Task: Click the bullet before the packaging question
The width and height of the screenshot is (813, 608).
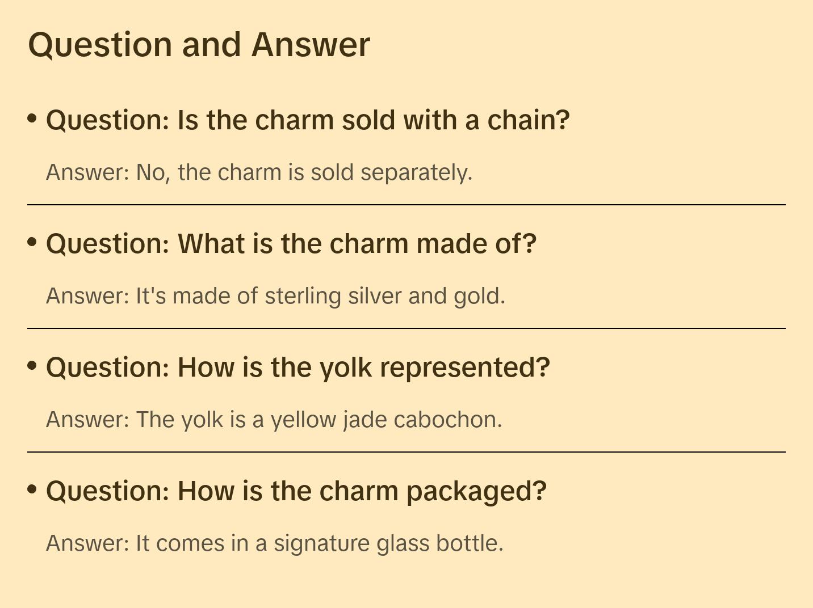Action: click(32, 489)
